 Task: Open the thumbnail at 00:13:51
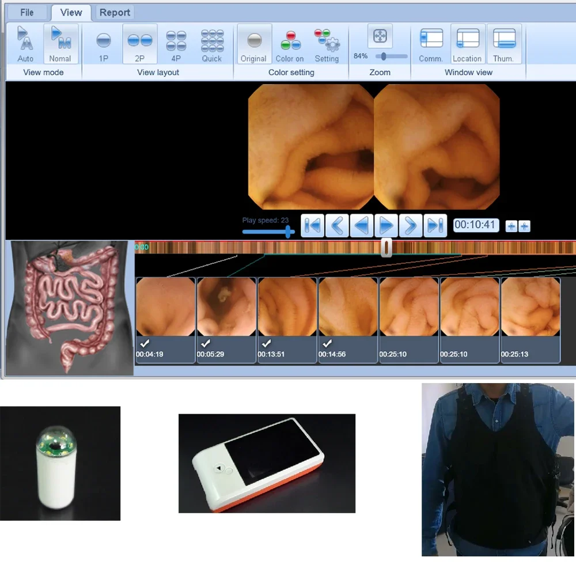(x=287, y=307)
